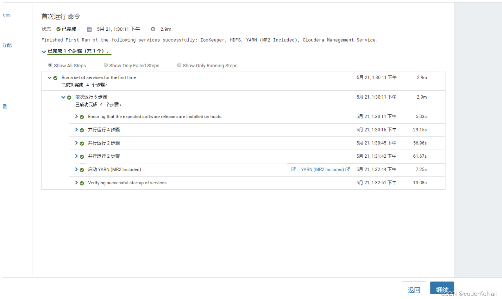Expand 并行运行 2 步骤 started at 1:31:42
The image size is (502, 299).
(x=76, y=156)
